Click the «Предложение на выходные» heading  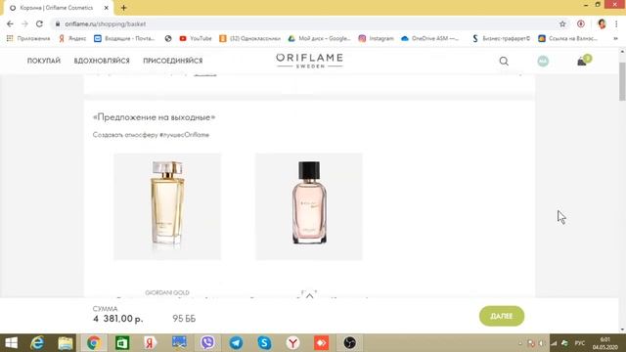pyautogui.click(x=155, y=117)
